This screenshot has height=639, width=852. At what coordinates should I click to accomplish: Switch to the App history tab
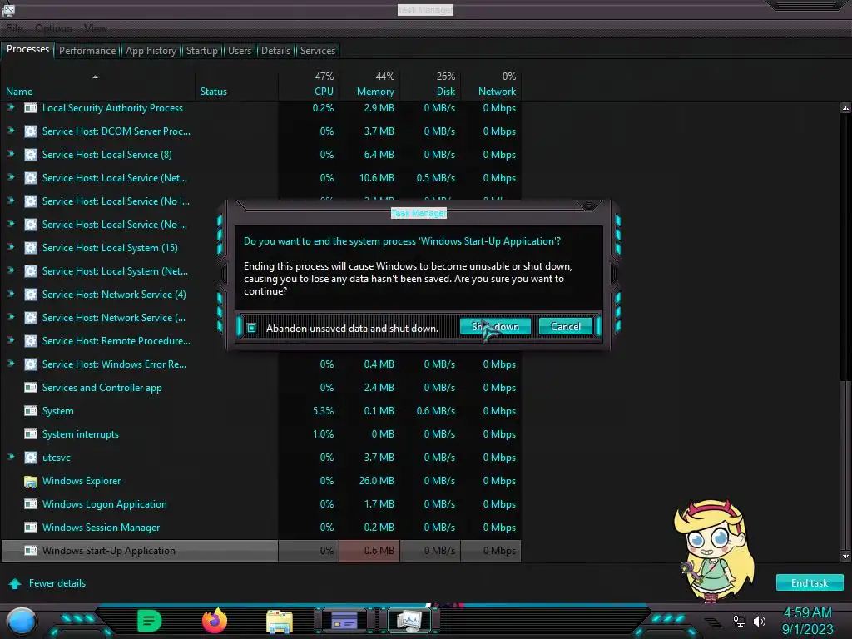coord(151,51)
